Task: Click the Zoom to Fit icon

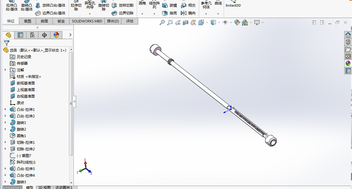Action: (163, 22)
